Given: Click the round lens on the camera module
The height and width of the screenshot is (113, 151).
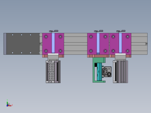Looking at the screenshot, I should coord(109,74).
